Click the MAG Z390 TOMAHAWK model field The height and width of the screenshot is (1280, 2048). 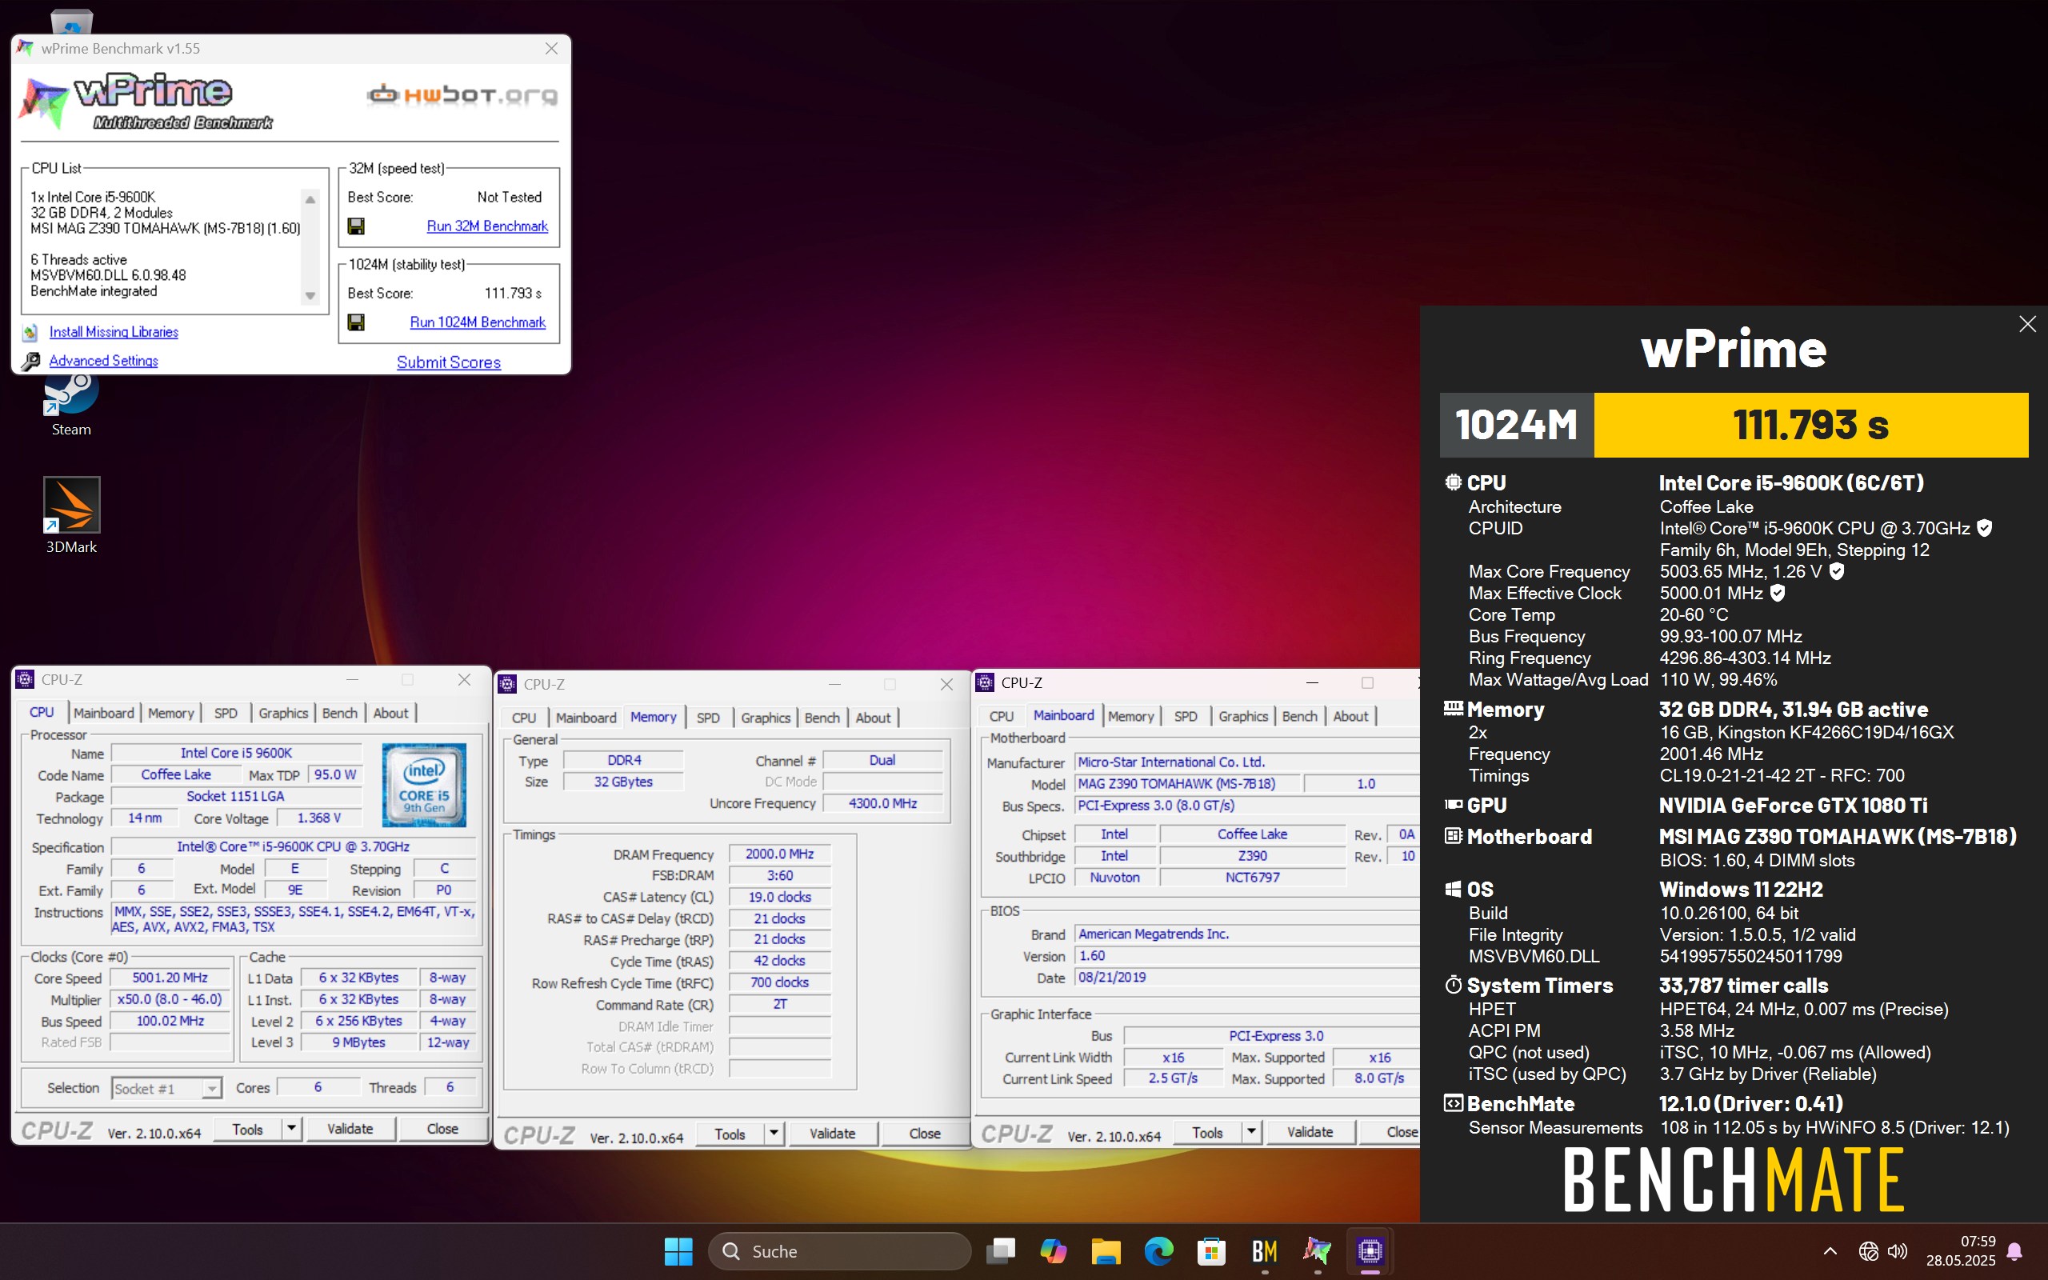coord(1187,784)
